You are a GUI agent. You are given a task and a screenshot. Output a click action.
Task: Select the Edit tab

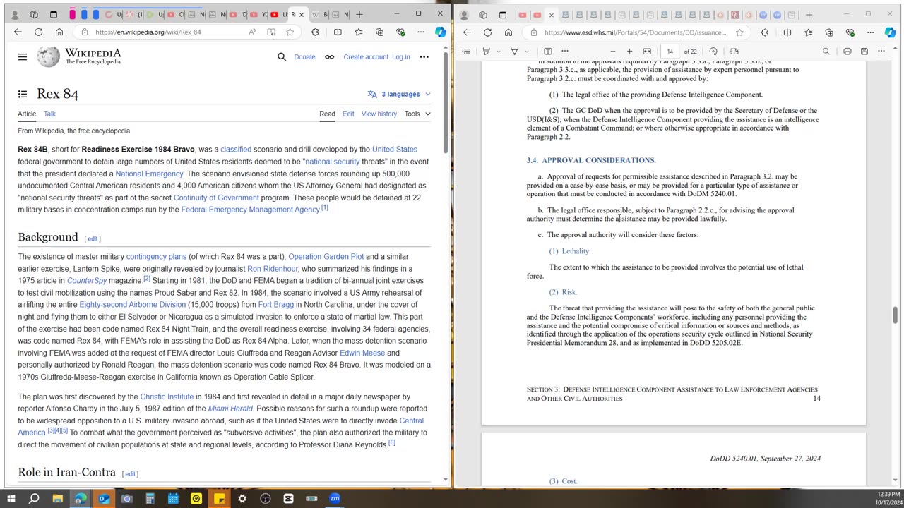coord(348,114)
